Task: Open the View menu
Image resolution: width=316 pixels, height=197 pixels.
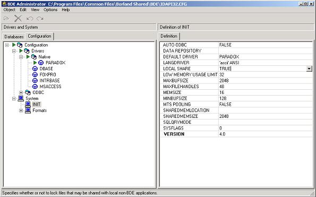Action: point(35,10)
